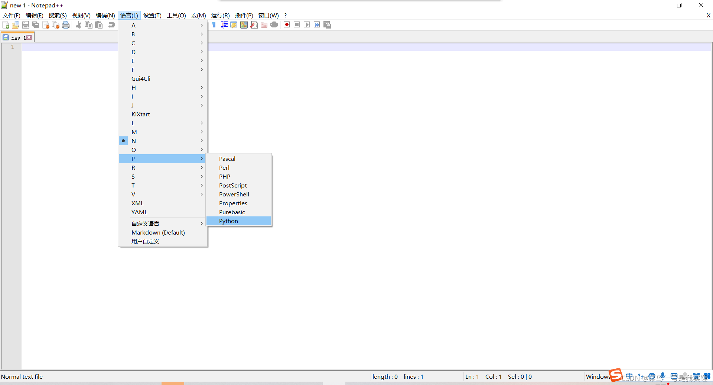This screenshot has width=713, height=385.
Task: Expand the A language group
Action: point(162,25)
